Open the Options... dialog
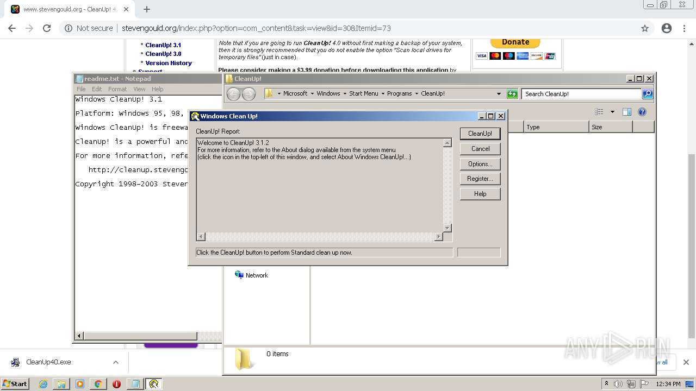696x391 pixels. click(x=480, y=164)
